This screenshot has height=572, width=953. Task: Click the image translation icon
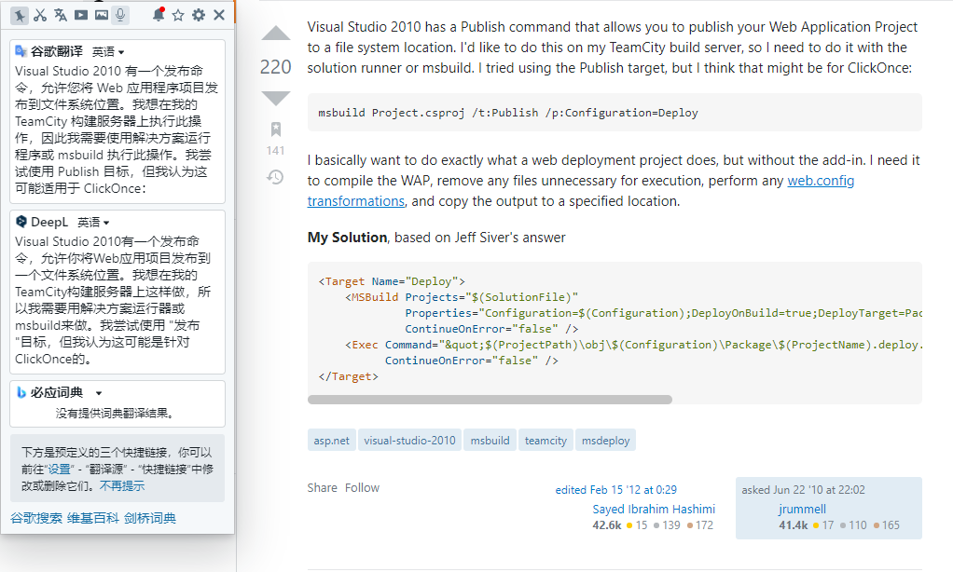pyautogui.click(x=101, y=15)
